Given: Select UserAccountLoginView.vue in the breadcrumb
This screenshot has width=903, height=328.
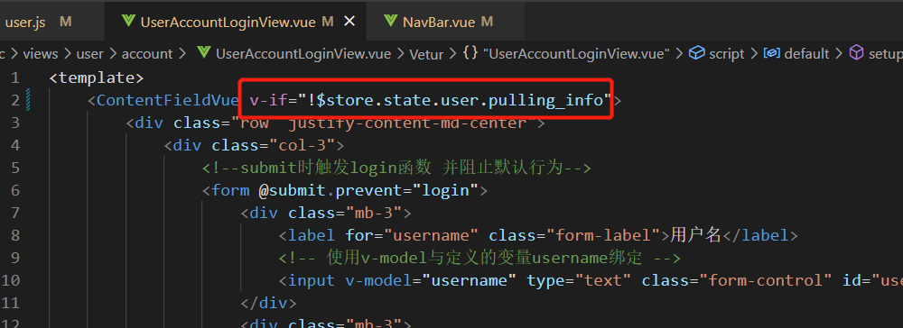Looking at the screenshot, I should pos(303,54).
